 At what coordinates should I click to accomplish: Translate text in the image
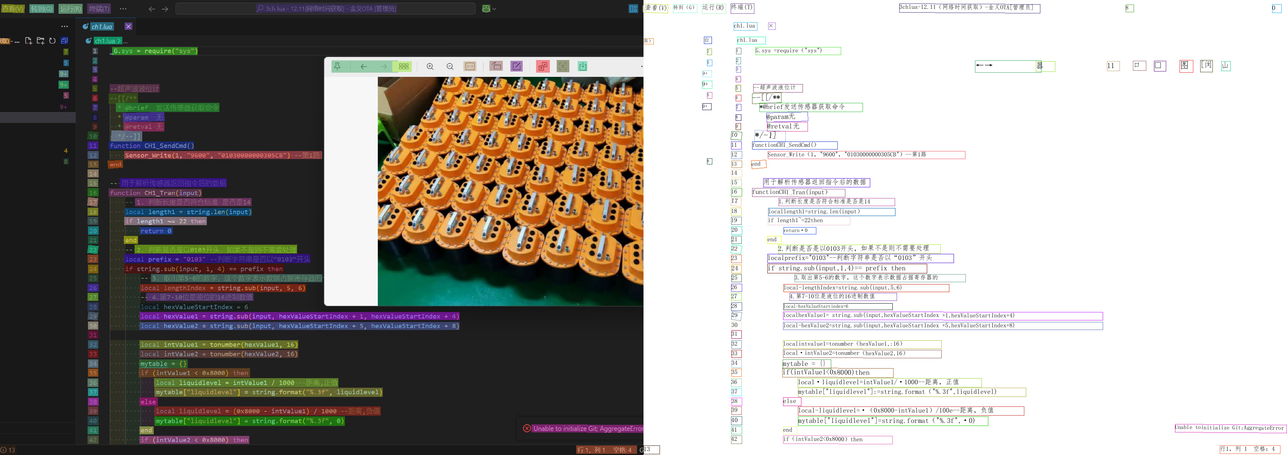click(x=543, y=67)
